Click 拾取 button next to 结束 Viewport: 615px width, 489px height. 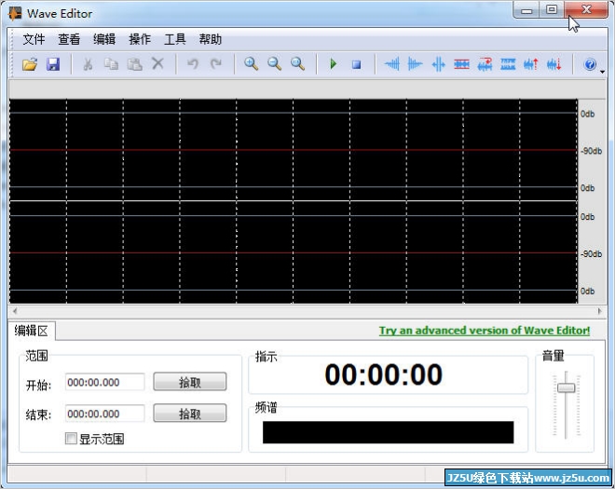click(190, 414)
